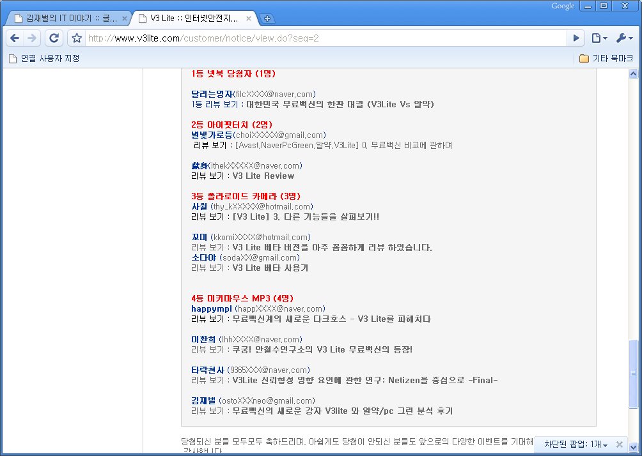Image resolution: width=642 pixels, height=456 pixels.
Task: Reload the current page
Action: pyautogui.click(x=54, y=38)
